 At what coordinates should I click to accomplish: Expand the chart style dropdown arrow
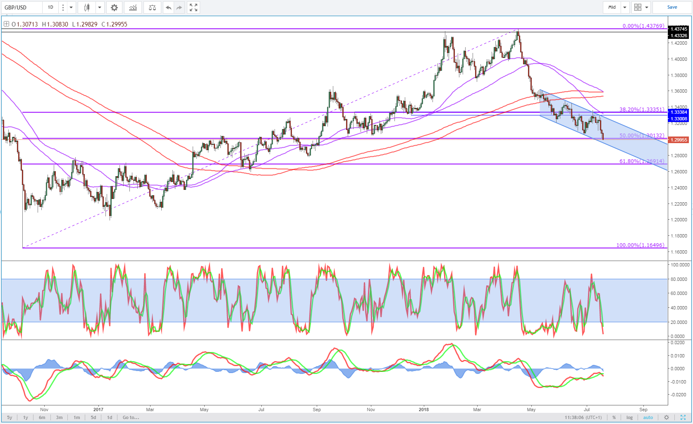tap(100, 7)
